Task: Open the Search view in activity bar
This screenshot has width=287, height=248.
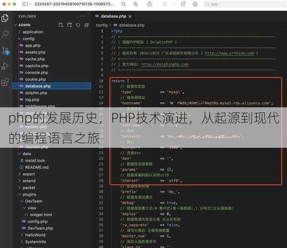Action: 5,34
